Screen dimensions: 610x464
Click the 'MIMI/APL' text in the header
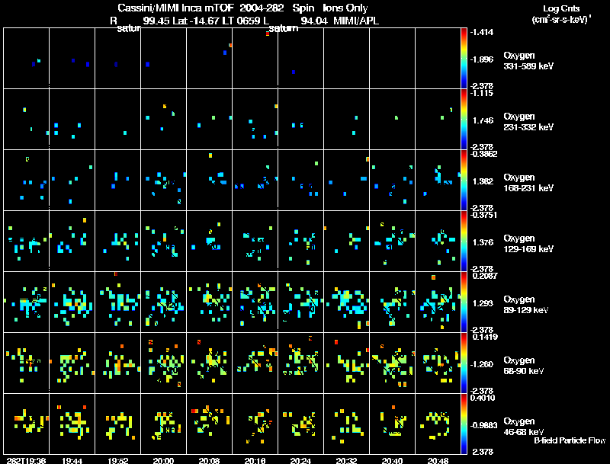pos(356,21)
